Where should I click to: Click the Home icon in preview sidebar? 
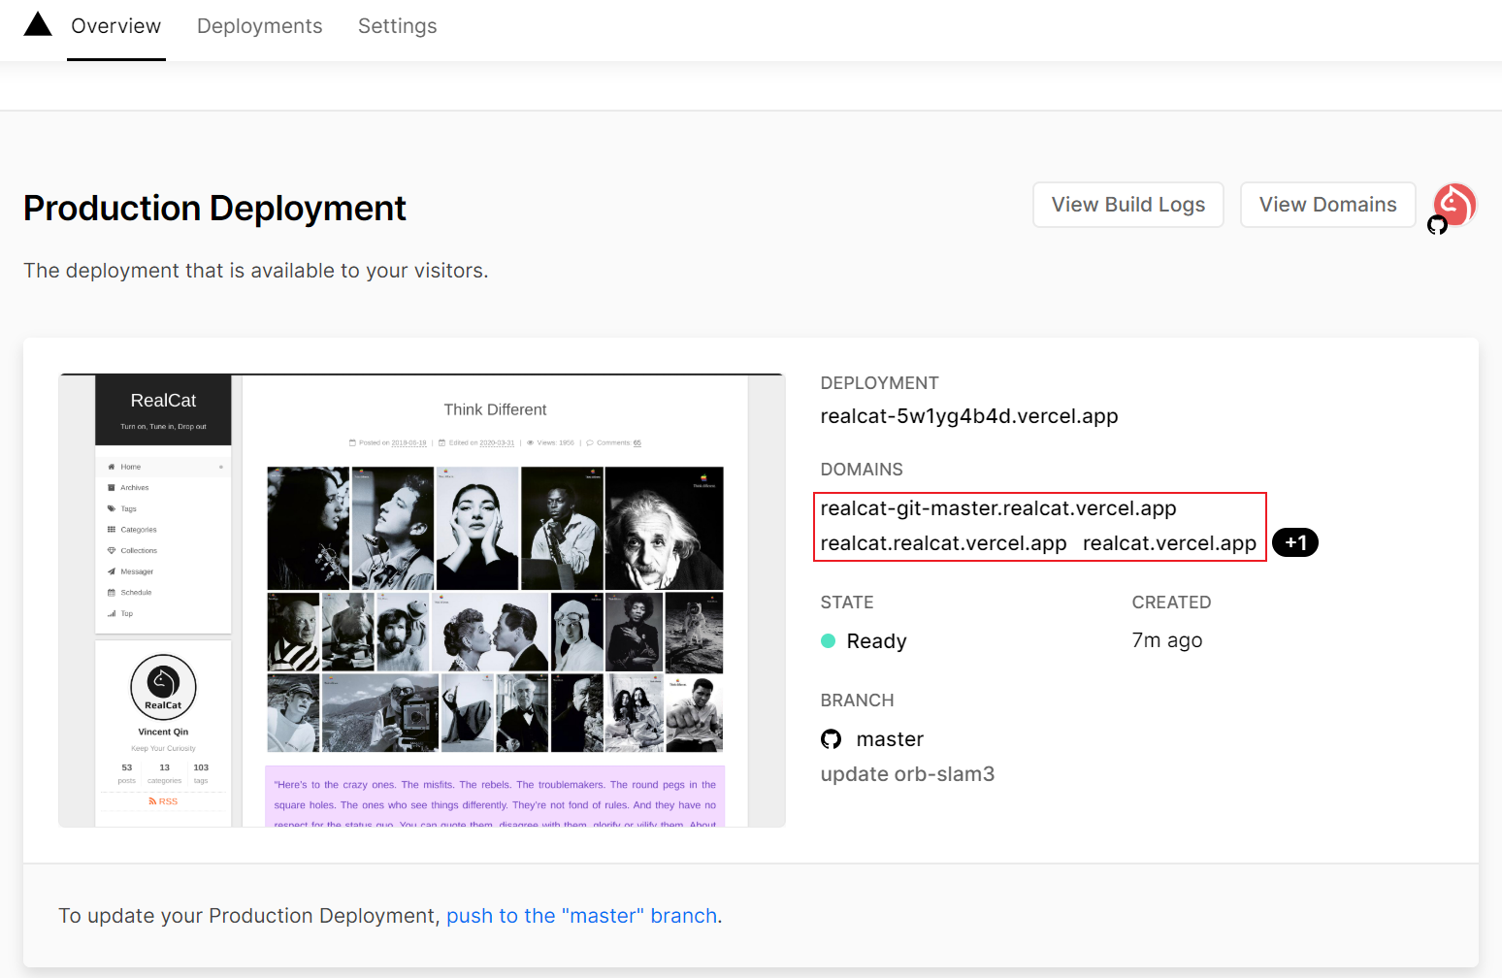click(x=112, y=467)
